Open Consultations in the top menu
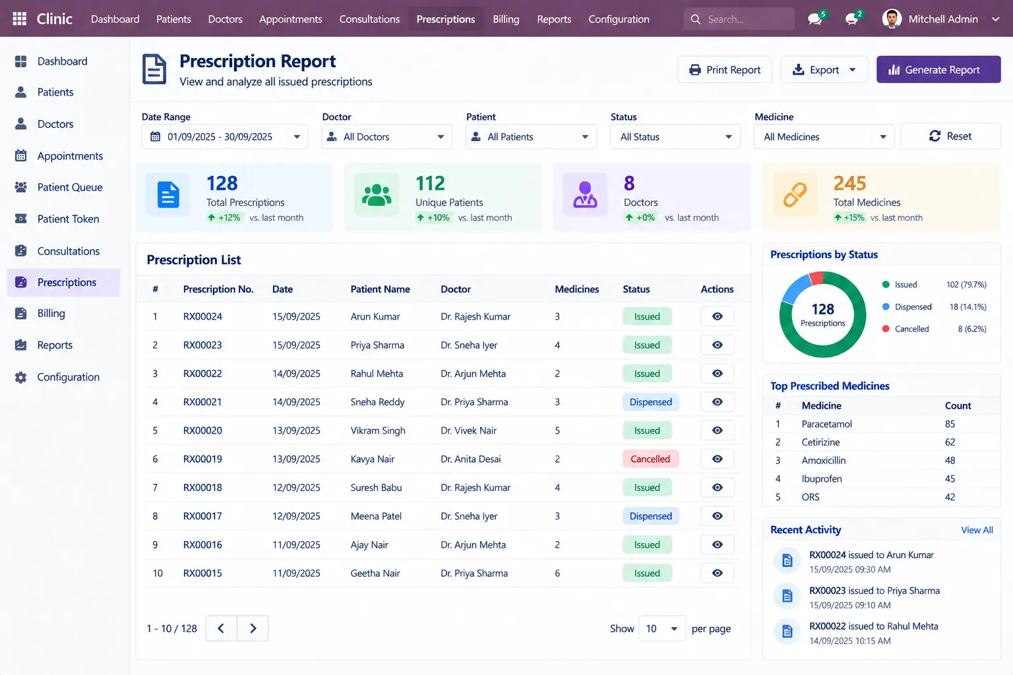This screenshot has height=675, width=1013. point(369,19)
